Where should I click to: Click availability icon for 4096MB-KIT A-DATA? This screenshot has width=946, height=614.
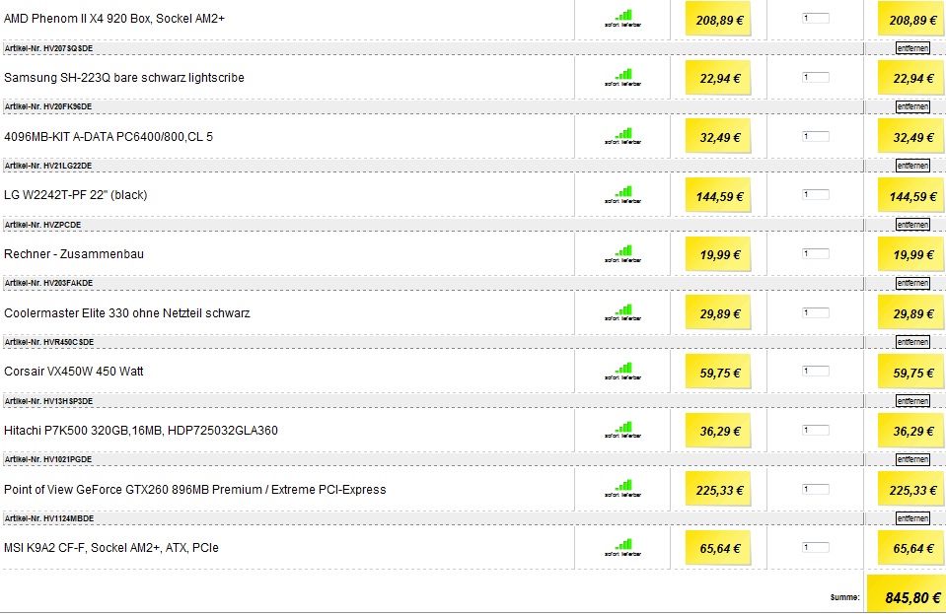point(622,136)
